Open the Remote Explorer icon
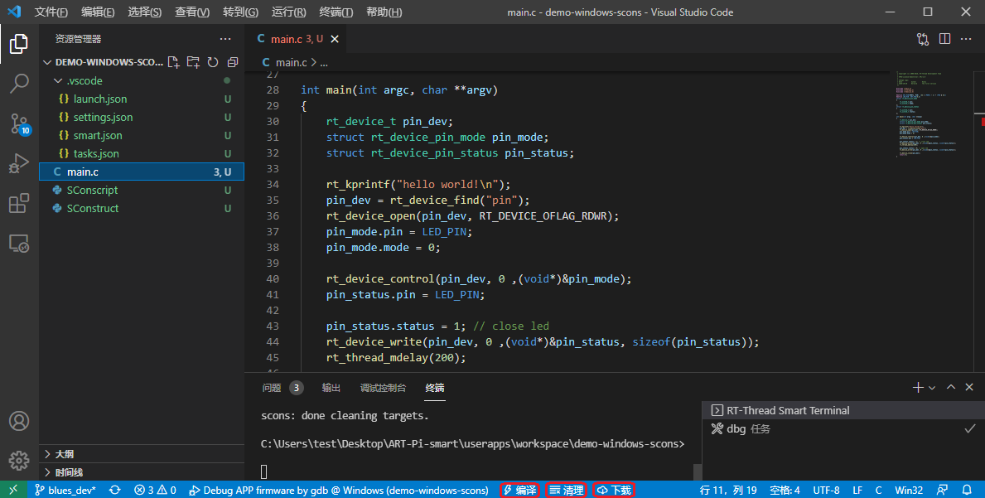The height and width of the screenshot is (498, 985). 19,243
